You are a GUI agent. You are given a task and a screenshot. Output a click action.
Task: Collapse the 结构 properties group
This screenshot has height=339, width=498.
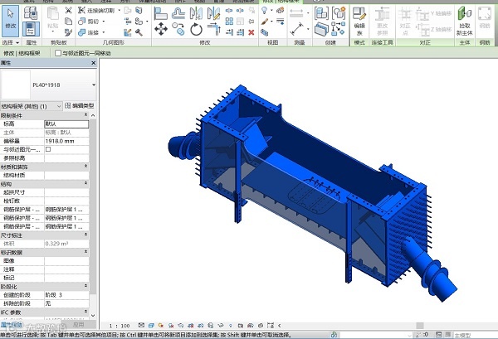[x=85, y=183]
